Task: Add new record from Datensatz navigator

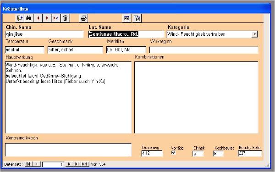Action: pyautogui.click(x=85, y=164)
